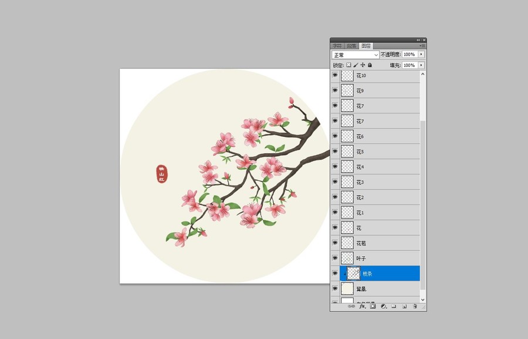Select the 花9 layer thumbnail
Viewport: 528px width, 339px height.
tap(347, 90)
